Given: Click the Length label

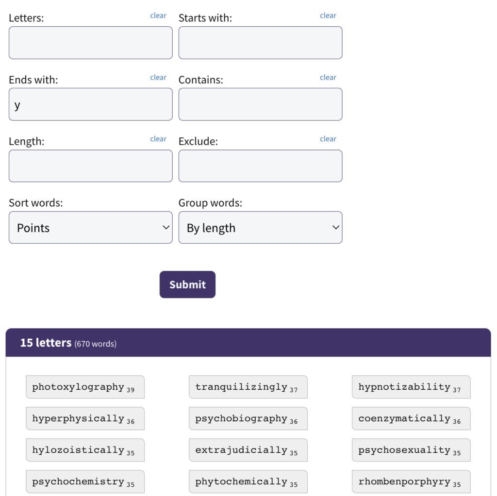Looking at the screenshot, I should (27, 141).
